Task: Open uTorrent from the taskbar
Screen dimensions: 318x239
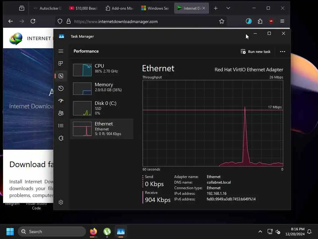Action: click(107, 232)
